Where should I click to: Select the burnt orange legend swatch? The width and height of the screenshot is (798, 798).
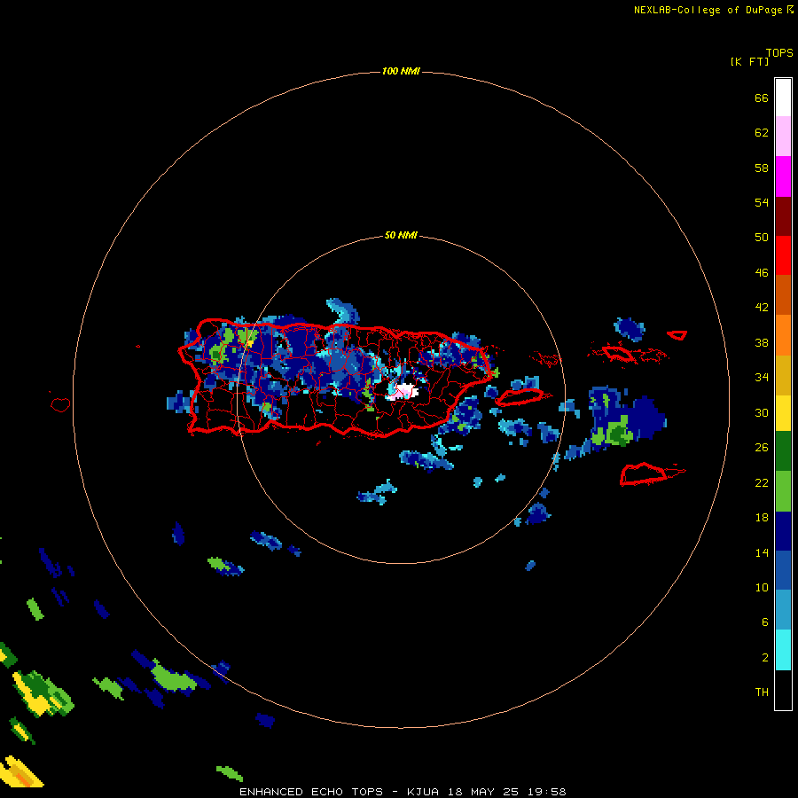pos(783,294)
